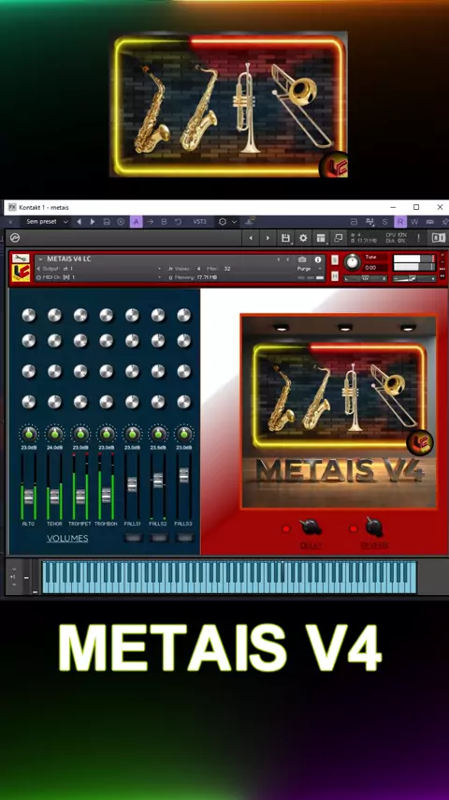Click the VST3 label
The height and width of the screenshot is (800, 449).
click(x=200, y=222)
